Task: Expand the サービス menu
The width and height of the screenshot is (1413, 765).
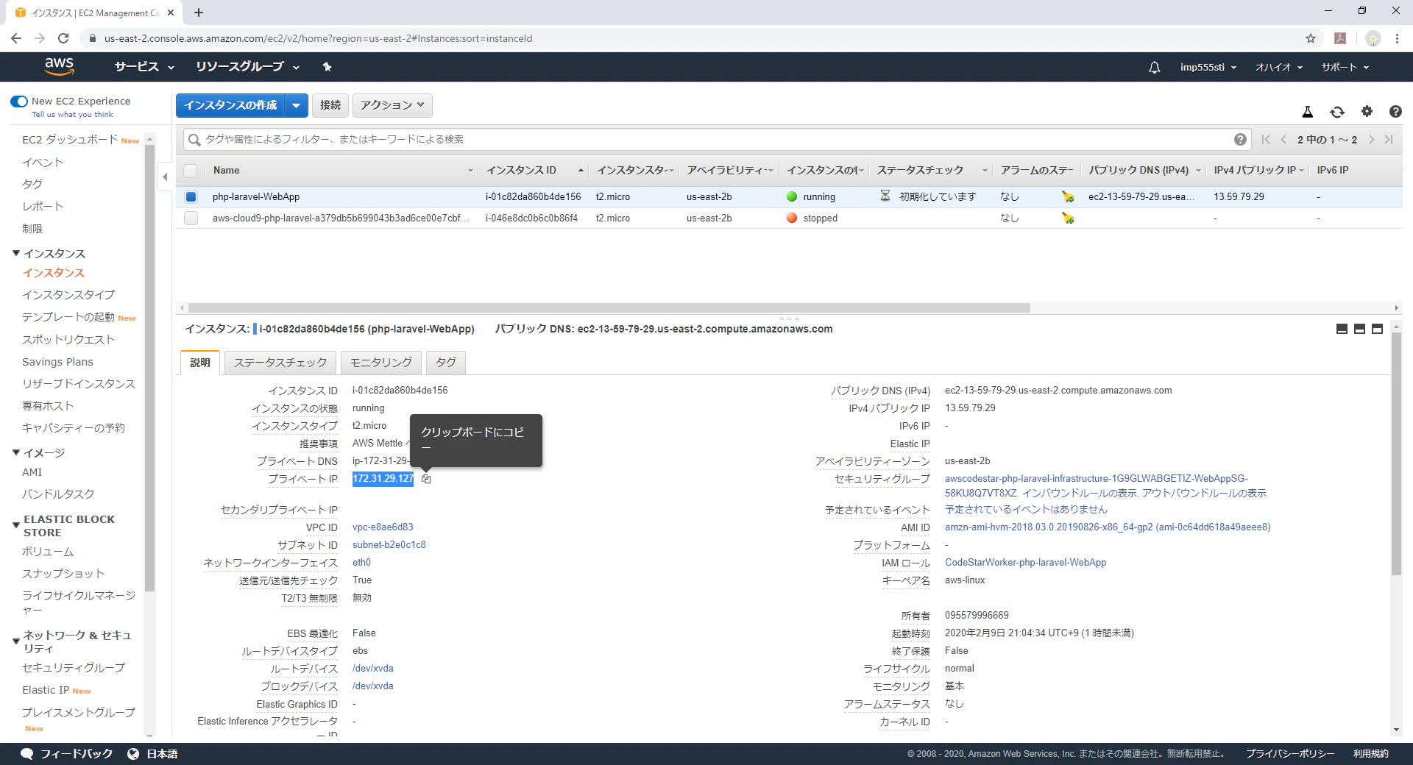Action: [144, 67]
